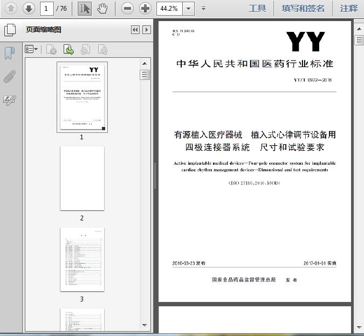Open the 填写和签名 panel
364x336 pixels.
303,8
